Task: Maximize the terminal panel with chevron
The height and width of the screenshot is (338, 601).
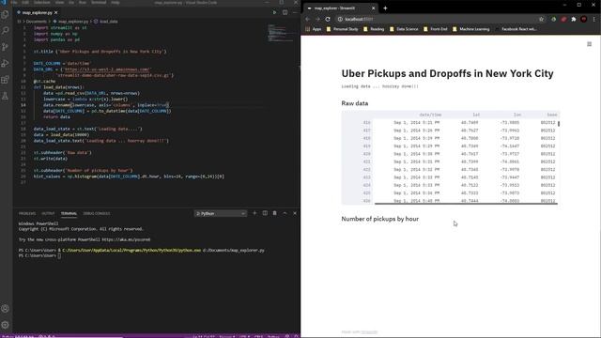Action: (285, 213)
